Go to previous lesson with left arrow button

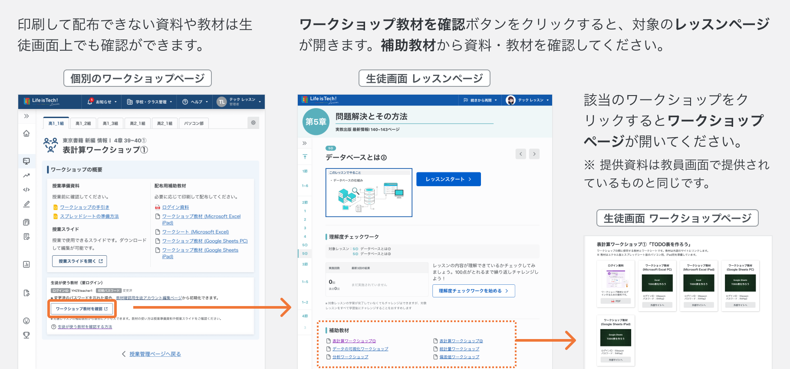(x=521, y=154)
